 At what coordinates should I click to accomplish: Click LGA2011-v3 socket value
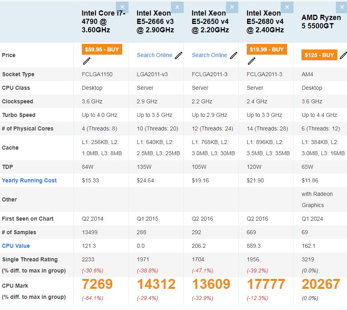[152, 74]
